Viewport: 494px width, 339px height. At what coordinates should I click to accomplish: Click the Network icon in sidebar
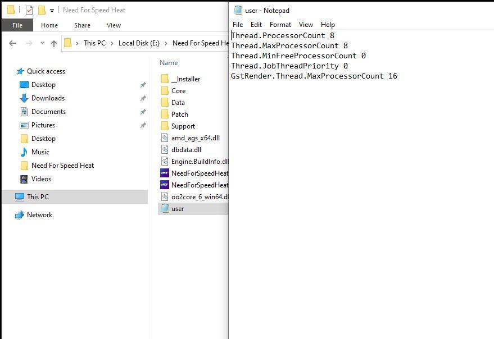[20, 214]
